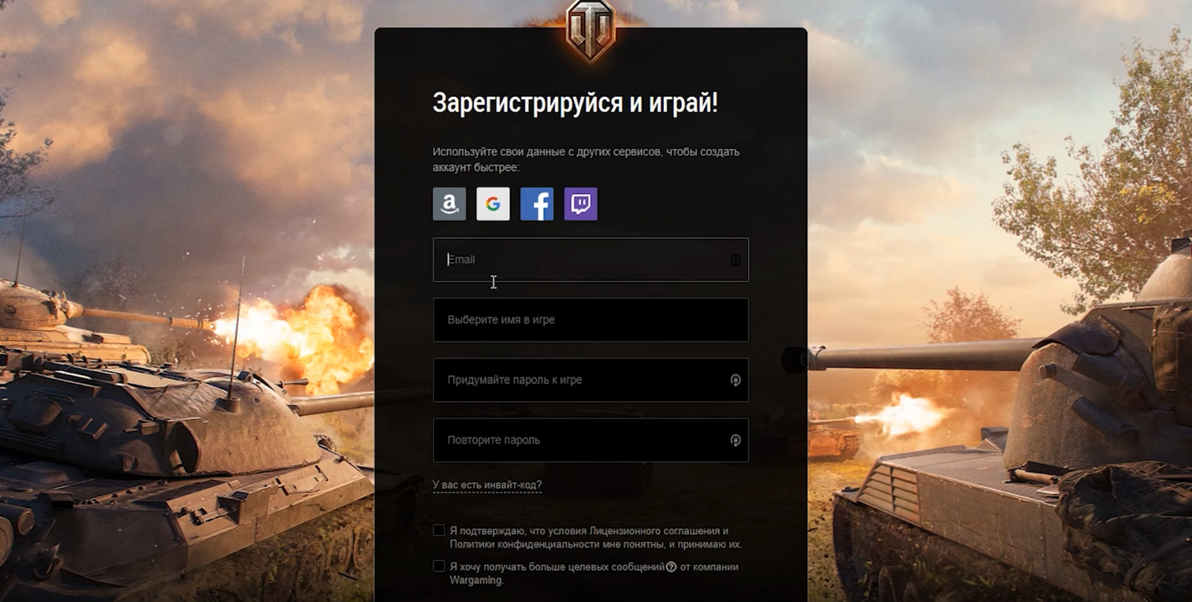Image resolution: width=1192 pixels, height=602 pixels.
Task: Choose Facebook registration icon
Action: point(537,204)
